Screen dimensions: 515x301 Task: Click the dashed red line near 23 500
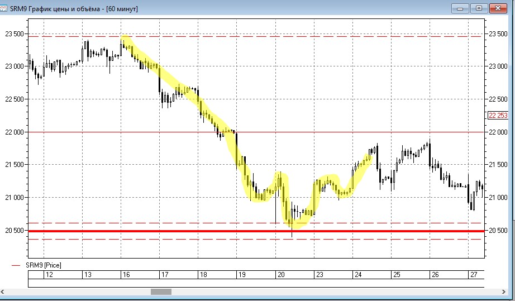tap(256, 36)
